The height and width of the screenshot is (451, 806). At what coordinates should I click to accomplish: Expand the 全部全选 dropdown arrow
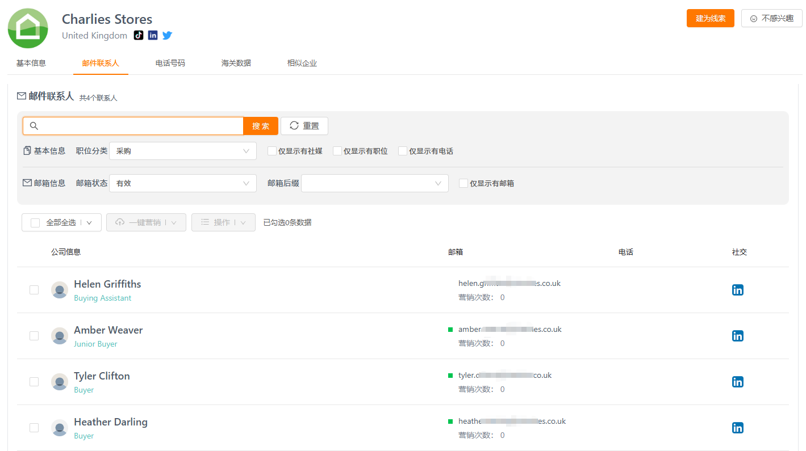click(89, 223)
